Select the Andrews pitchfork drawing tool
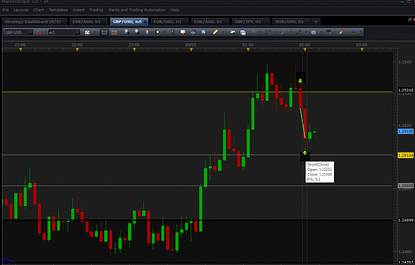Image resolution: width=415 pixels, height=265 pixels. click(253, 32)
